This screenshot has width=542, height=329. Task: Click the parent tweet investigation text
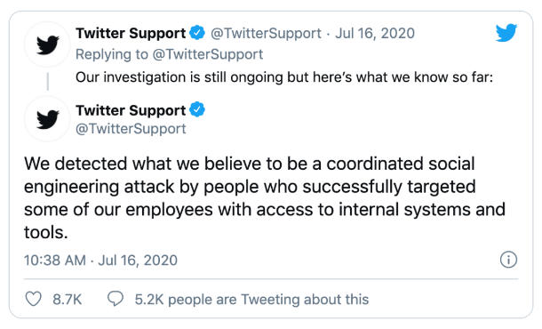coord(284,77)
